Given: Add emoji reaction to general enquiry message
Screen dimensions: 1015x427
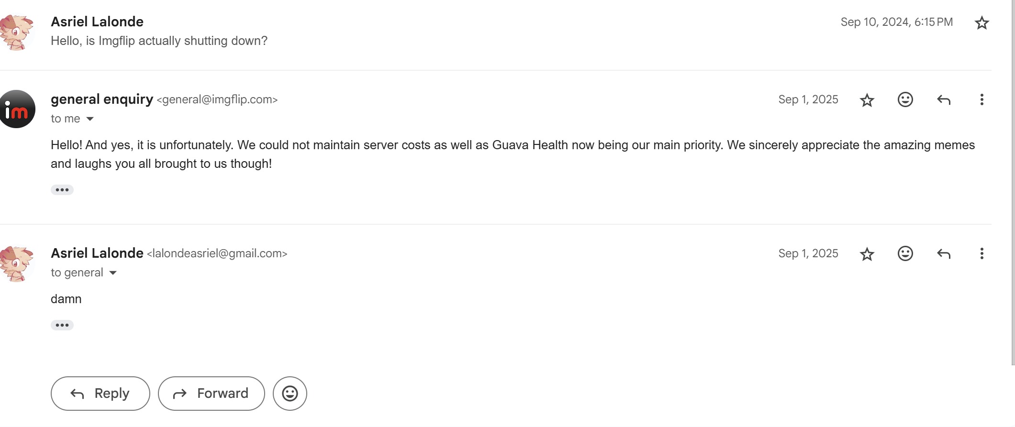Looking at the screenshot, I should click(x=905, y=99).
